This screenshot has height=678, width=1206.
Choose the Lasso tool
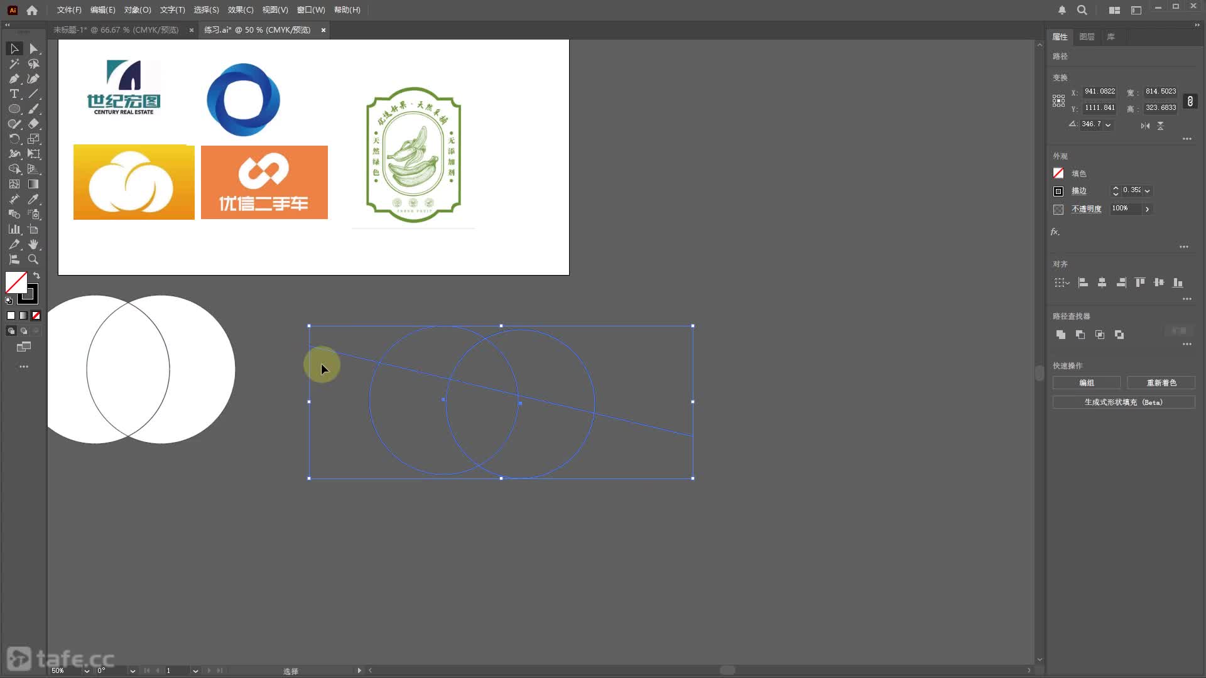[33, 63]
